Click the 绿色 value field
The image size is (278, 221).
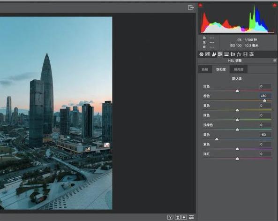tap(265, 115)
